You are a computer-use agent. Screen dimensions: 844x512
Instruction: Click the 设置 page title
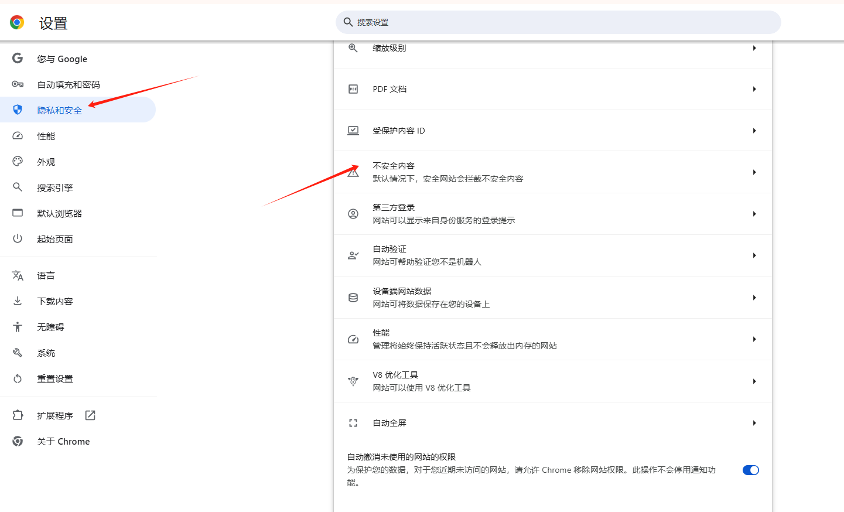point(53,23)
